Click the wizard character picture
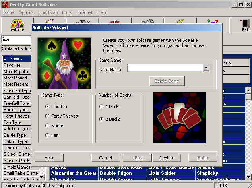Screen dimensions: 252x188 65,64
